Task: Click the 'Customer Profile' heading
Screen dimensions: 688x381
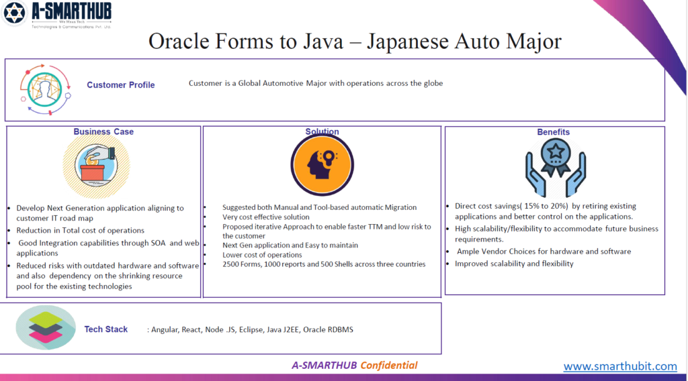Action: [121, 85]
